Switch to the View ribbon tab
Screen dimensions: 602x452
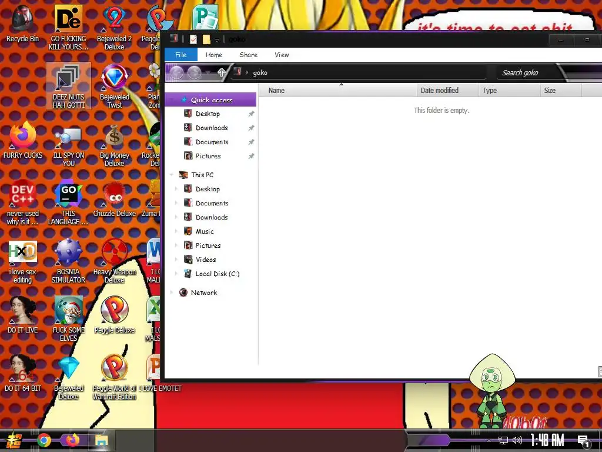pos(282,55)
